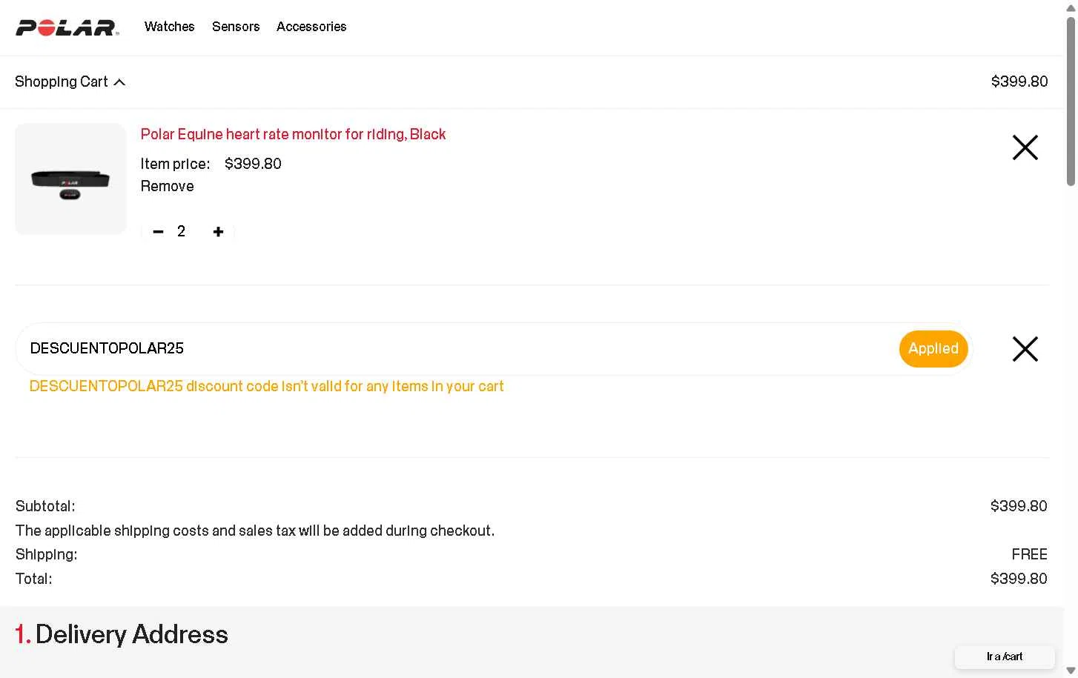1078x678 pixels.
Task: Open the Watches menu
Action: 169,27
